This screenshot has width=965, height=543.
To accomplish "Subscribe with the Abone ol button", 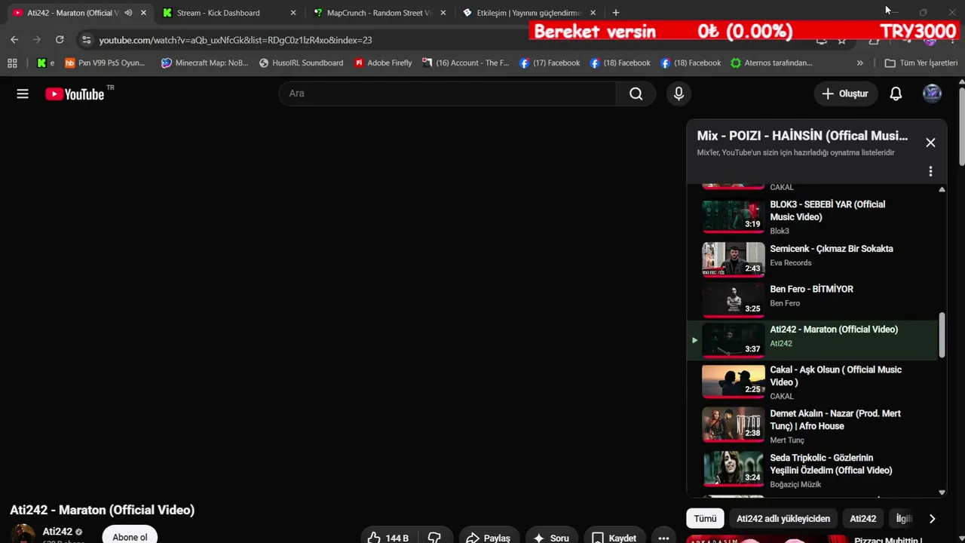I will (130, 536).
